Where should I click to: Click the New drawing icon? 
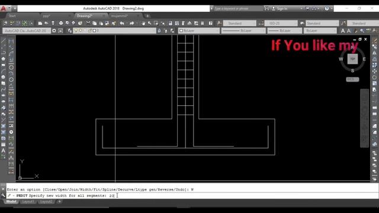click(40, 23)
